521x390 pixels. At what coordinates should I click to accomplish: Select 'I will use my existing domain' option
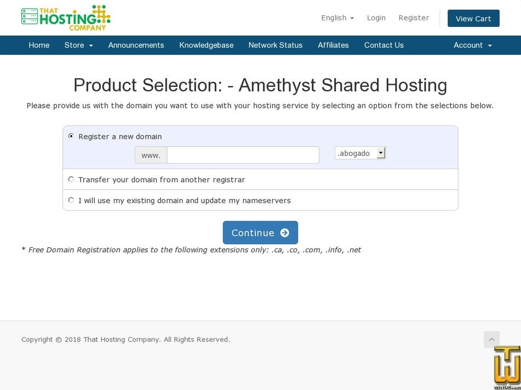pos(71,200)
